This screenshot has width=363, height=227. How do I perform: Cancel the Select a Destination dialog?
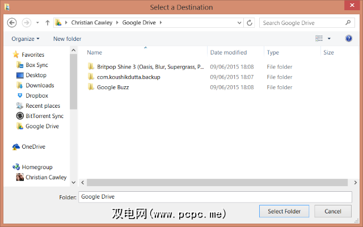(333, 211)
